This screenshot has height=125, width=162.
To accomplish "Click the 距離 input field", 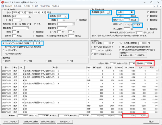I will pyautogui.click(x=60, y=20).
